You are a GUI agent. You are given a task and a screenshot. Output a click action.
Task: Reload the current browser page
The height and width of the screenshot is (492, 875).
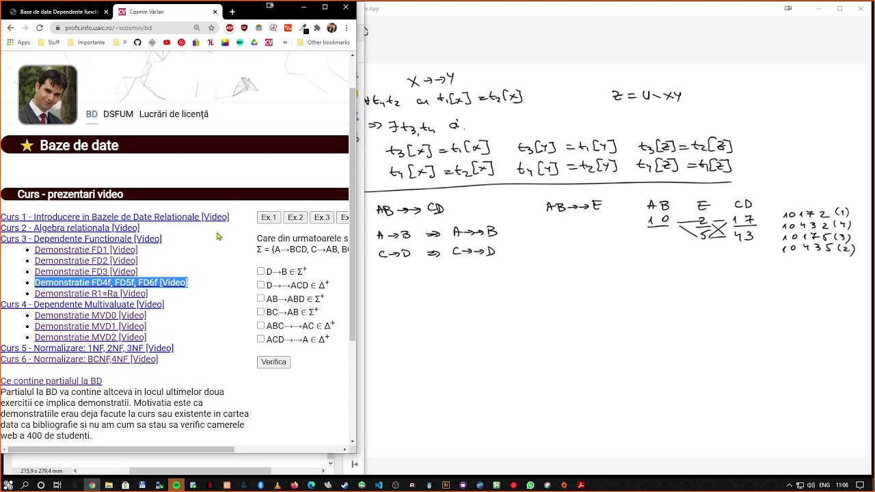[x=40, y=28]
